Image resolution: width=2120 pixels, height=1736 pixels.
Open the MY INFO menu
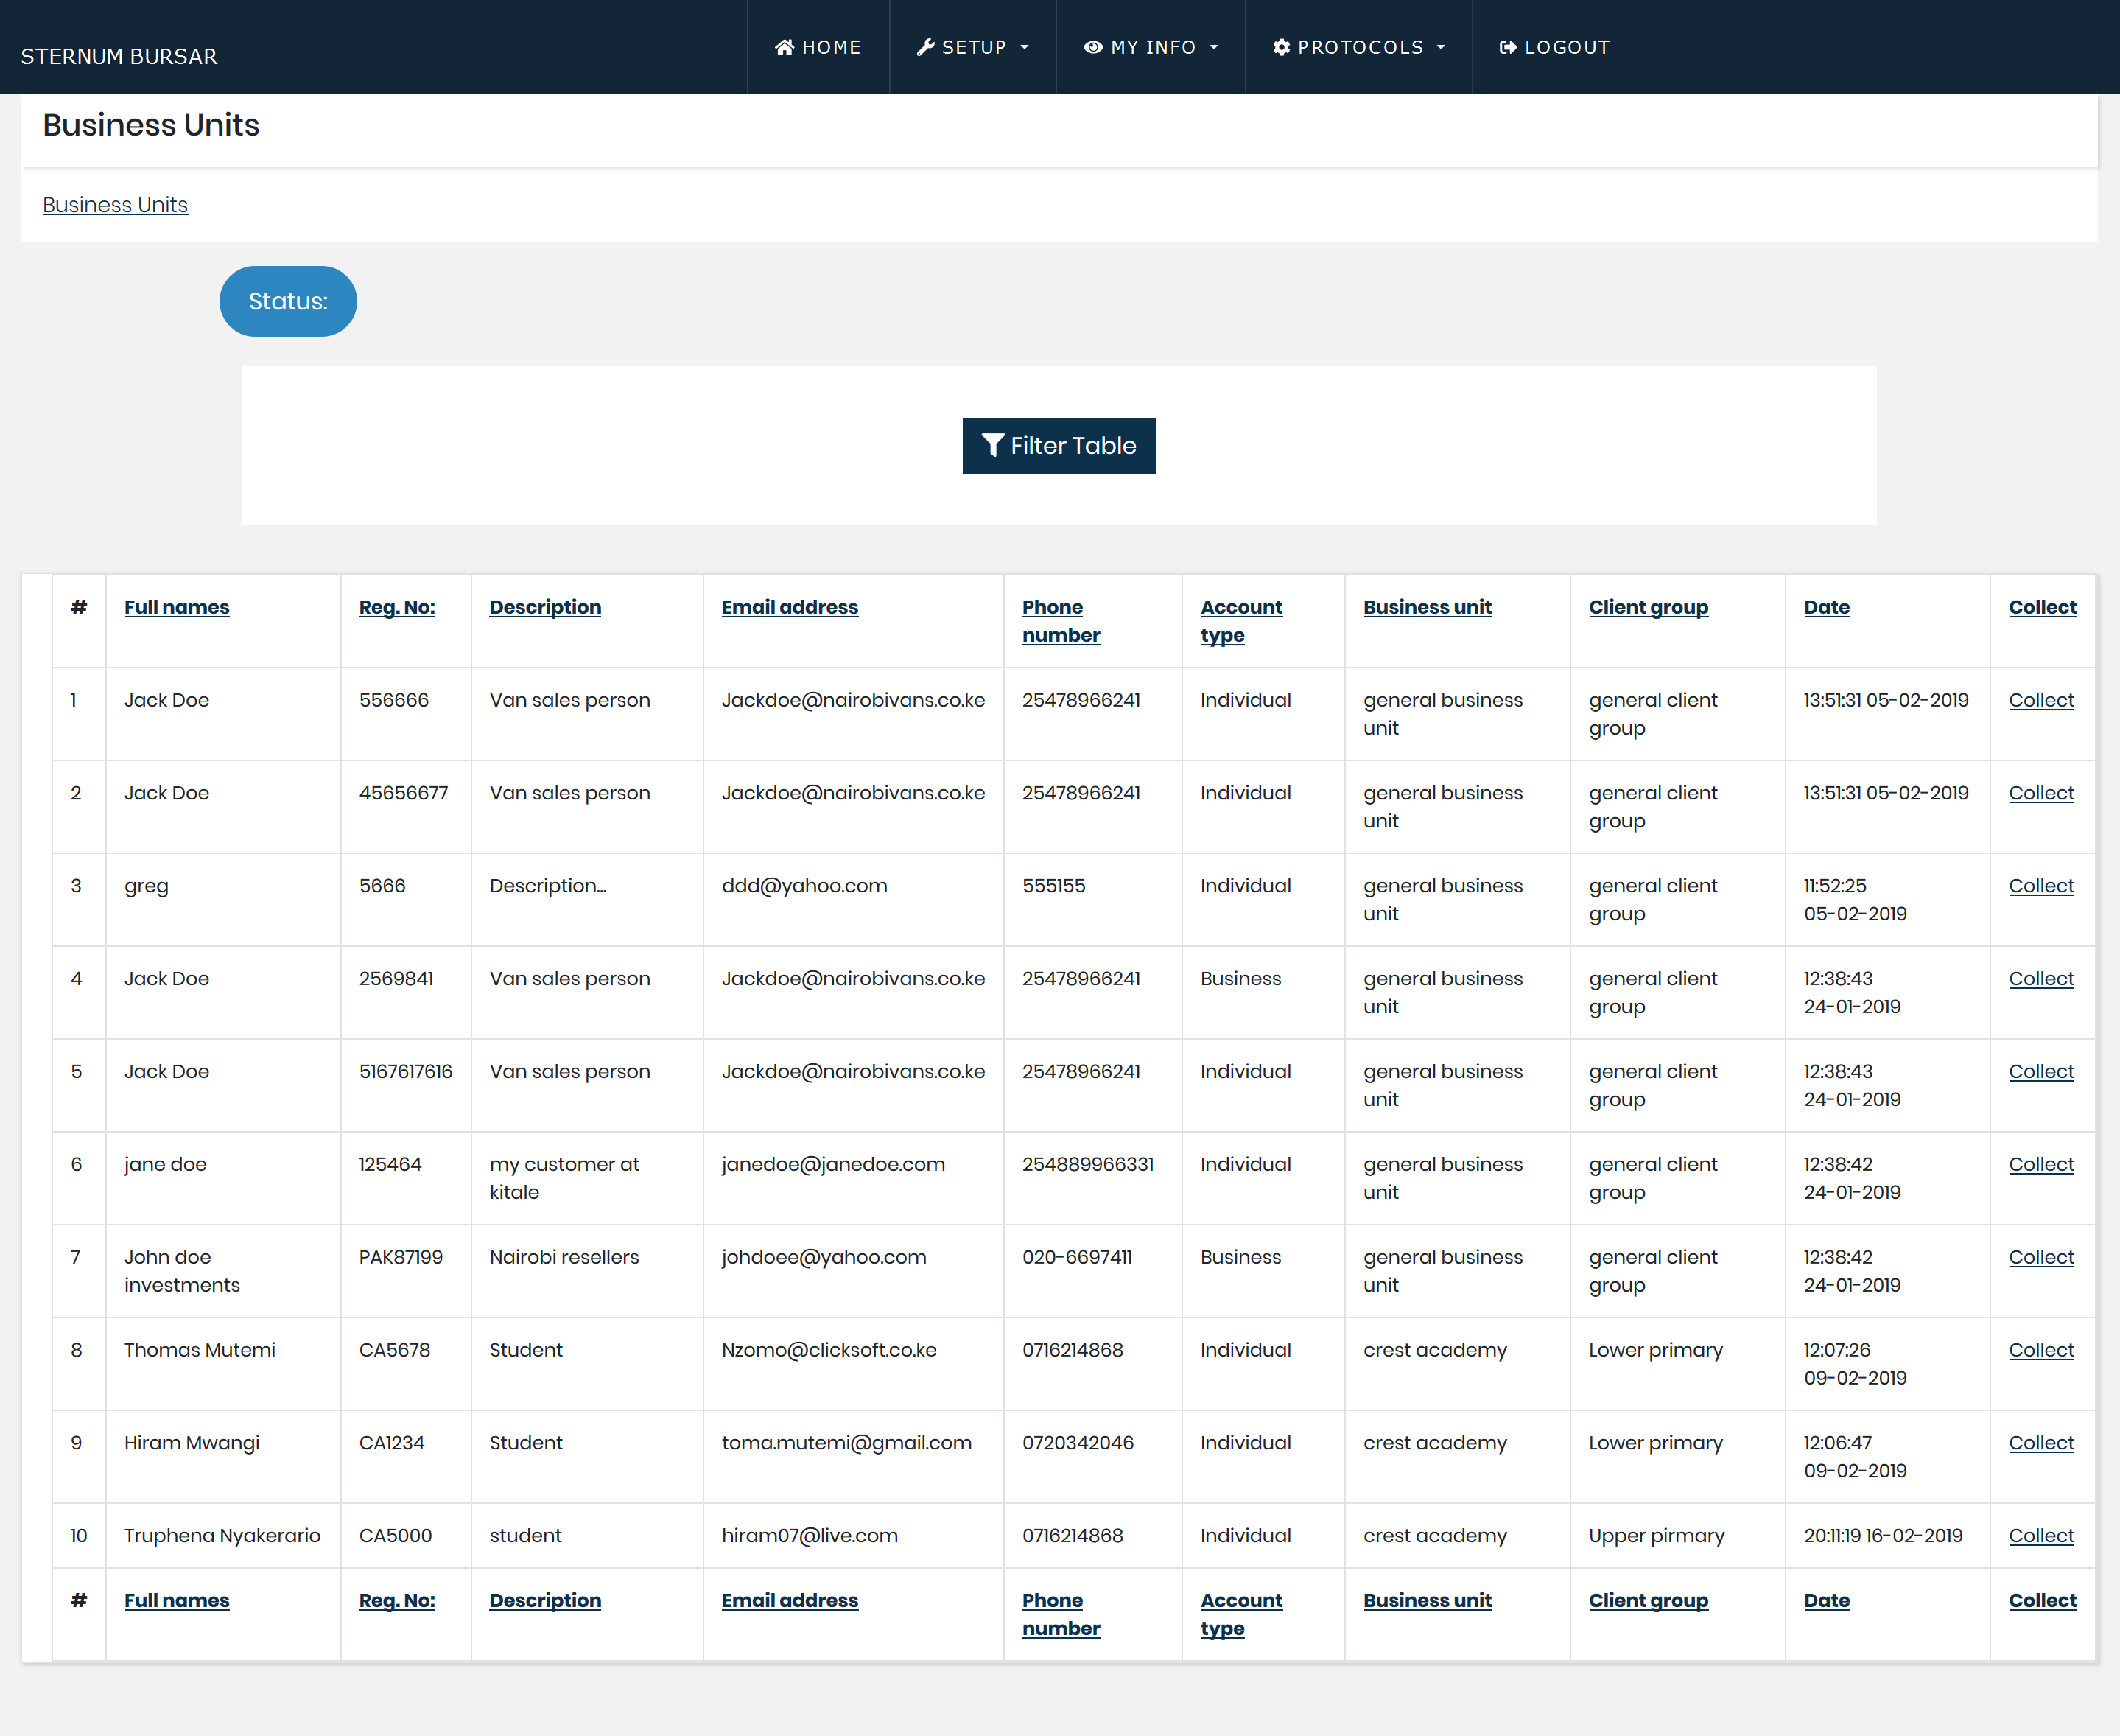(x=1151, y=47)
